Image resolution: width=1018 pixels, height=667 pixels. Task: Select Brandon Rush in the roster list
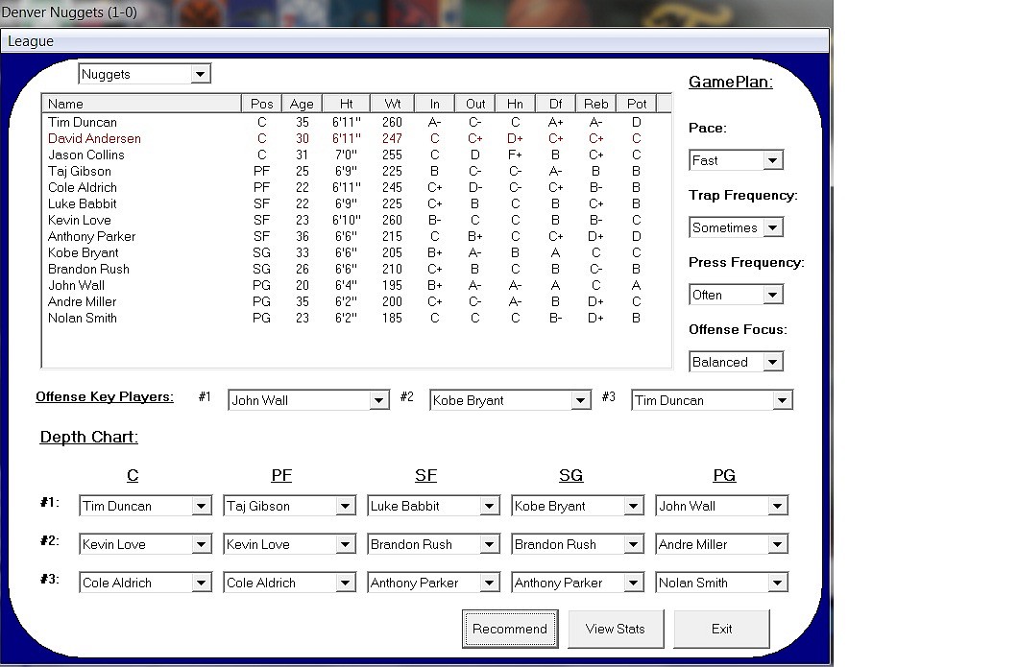[x=356, y=269]
